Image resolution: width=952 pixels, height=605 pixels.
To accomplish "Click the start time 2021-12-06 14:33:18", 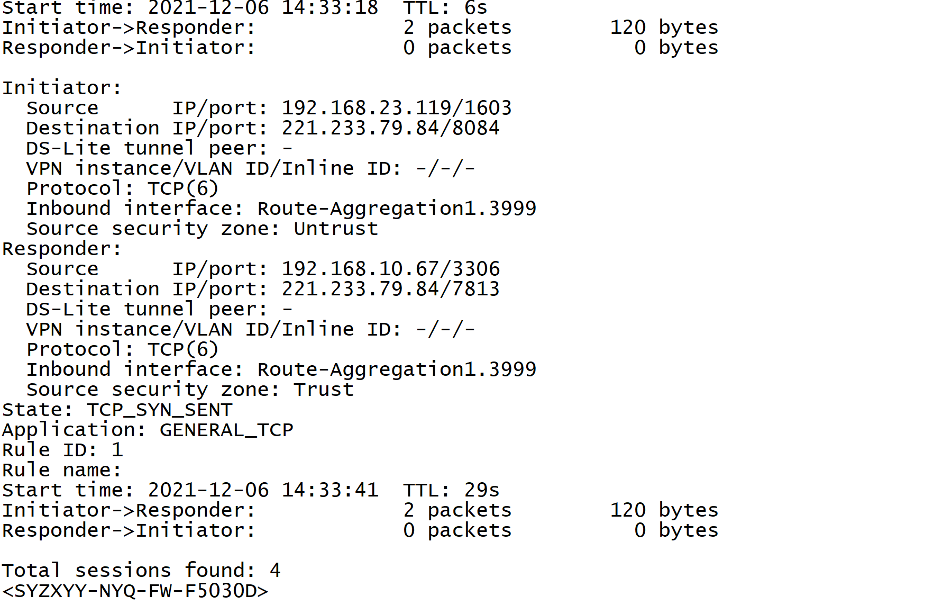I will (x=263, y=8).
